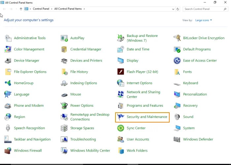
Task: Open the Large icons view dropdown
Action: coord(204,20)
